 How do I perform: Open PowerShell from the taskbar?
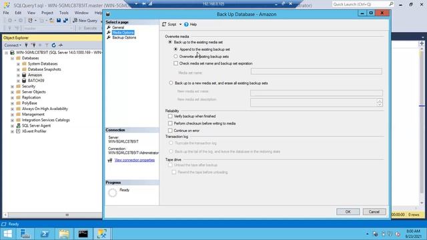[x=45, y=234]
